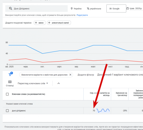Click Додати фільтр button

click(86, 75)
